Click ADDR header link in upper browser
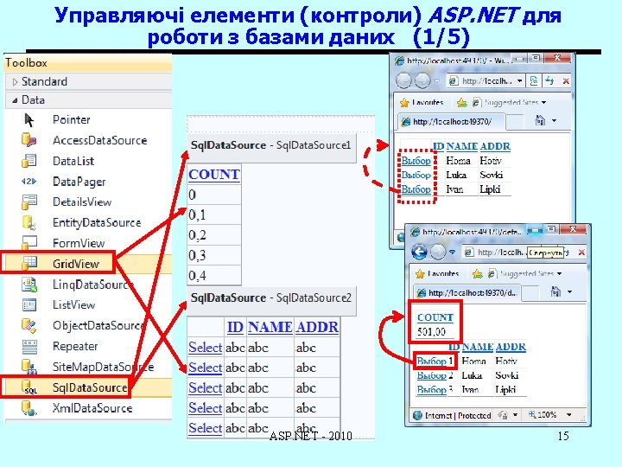 point(495,146)
